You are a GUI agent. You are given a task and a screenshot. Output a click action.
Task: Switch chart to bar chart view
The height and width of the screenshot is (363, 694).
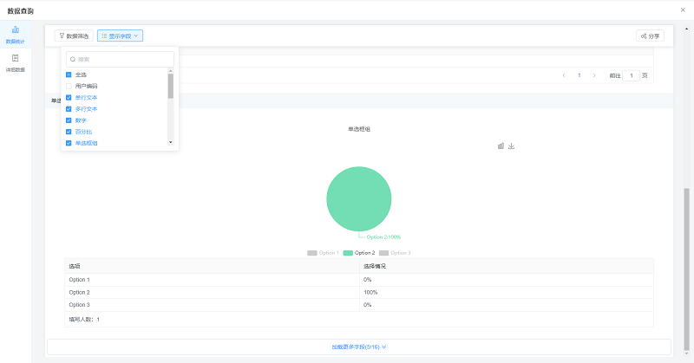[501, 146]
